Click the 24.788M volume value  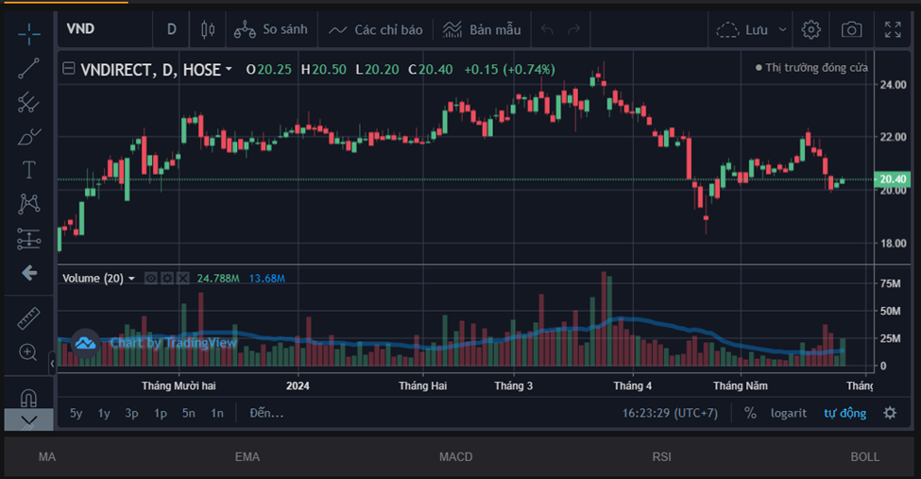(x=218, y=278)
